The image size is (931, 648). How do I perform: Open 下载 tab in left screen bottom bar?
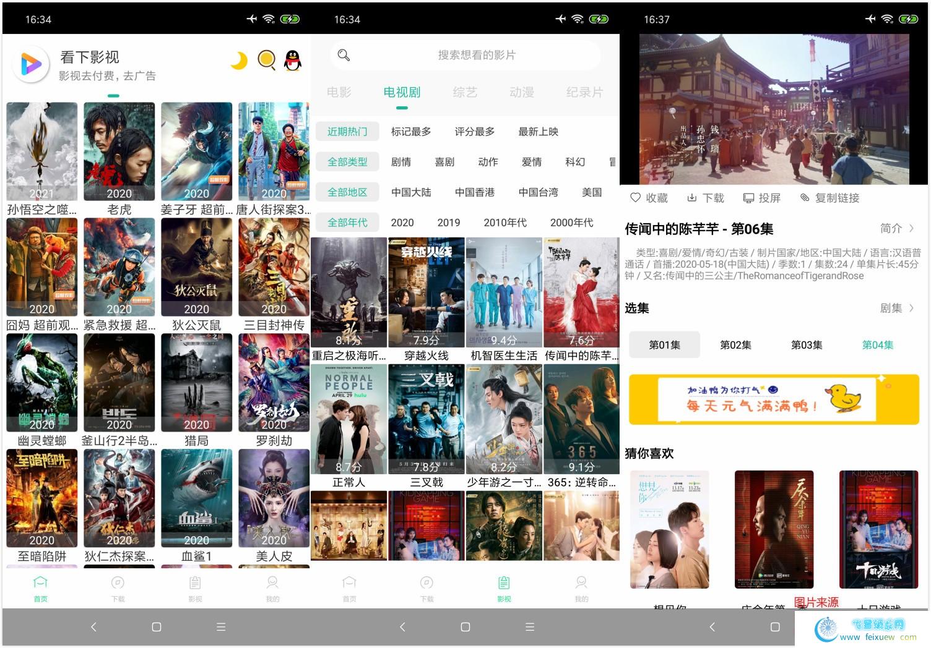tap(118, 589)
